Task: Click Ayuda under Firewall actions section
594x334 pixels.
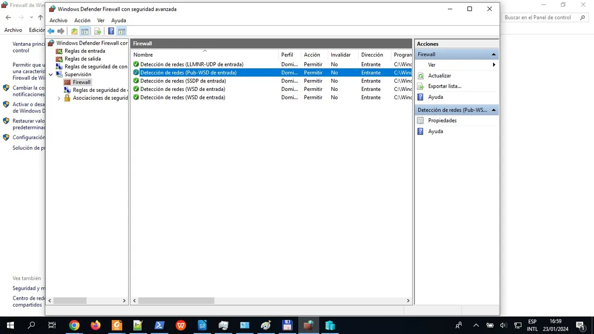Action: point(435,97)
